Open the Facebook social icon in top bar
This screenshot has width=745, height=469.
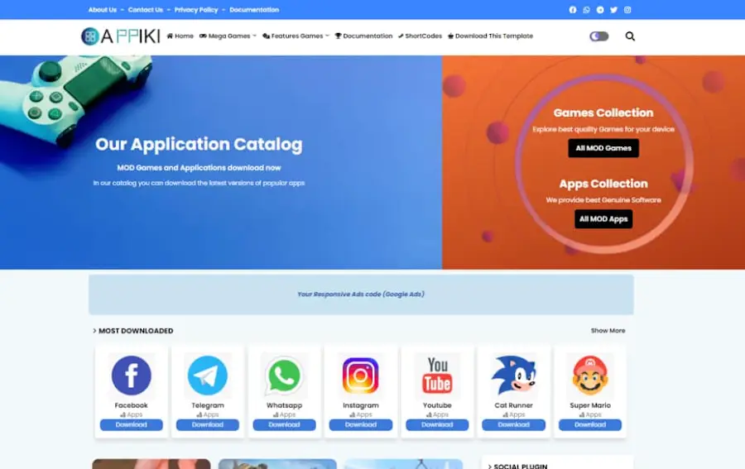click(573, 9)
